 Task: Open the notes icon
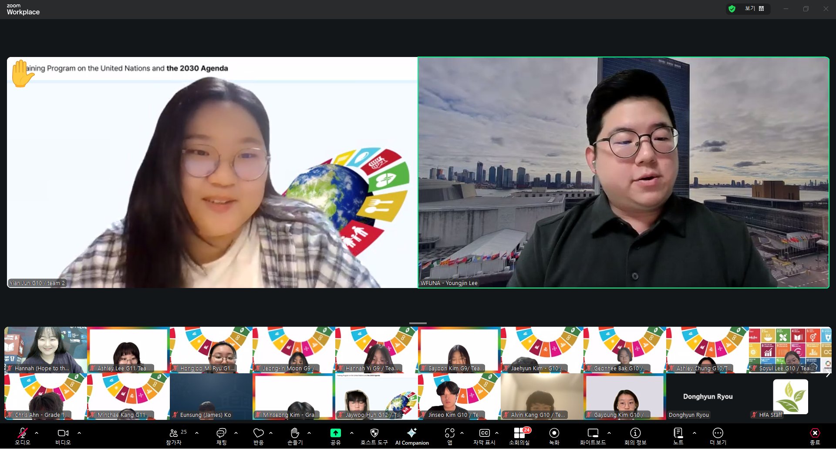click(x=678, y=433)
